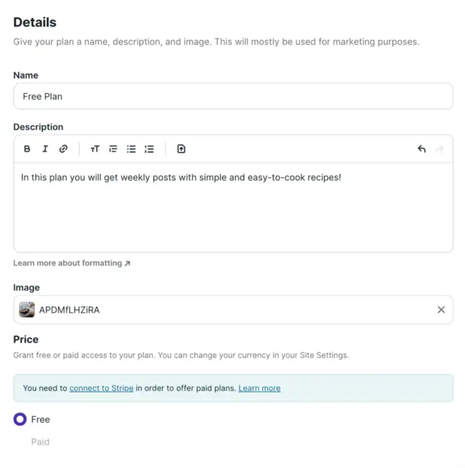Viewport: 465px width, 468px height.
Task: Create a bulleted list
Action: point(131,149)
